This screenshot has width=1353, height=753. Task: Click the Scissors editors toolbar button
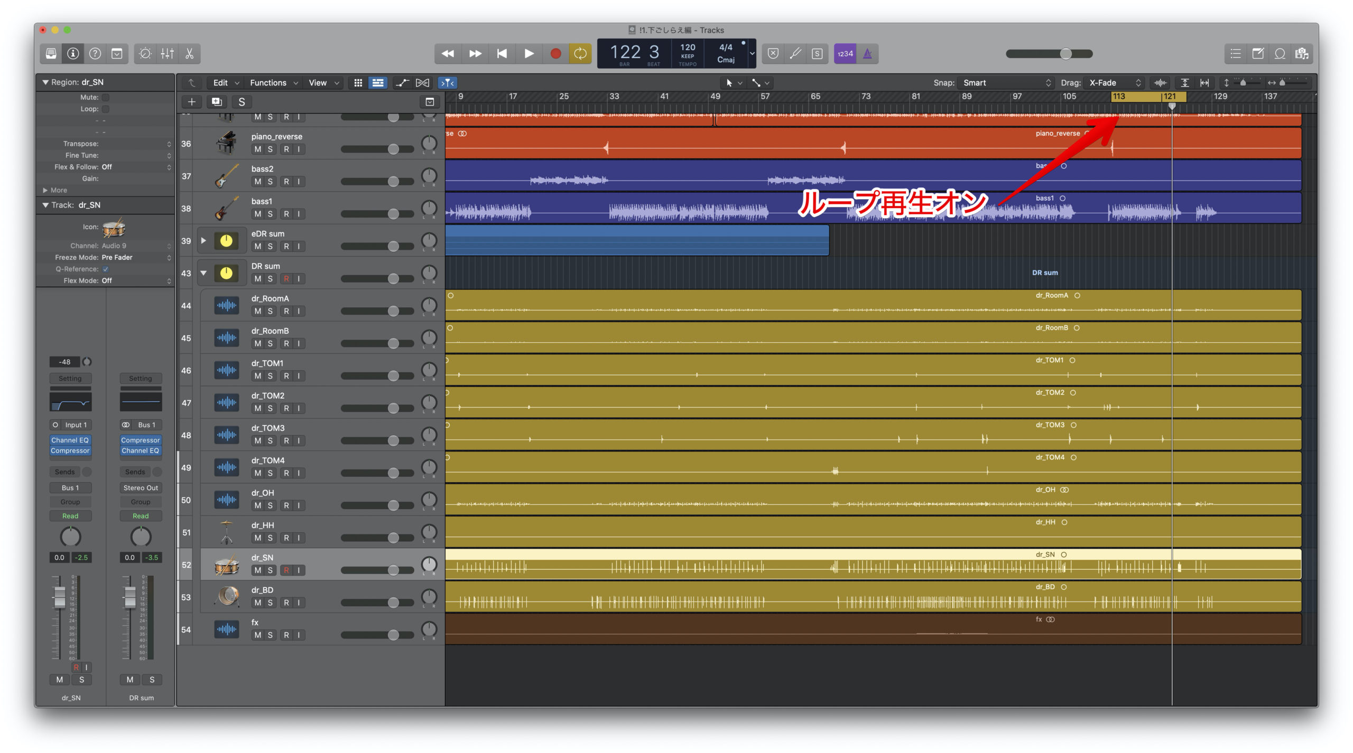tap(189, 53)
